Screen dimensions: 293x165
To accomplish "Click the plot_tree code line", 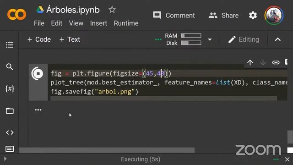I will (x=169, y=82).
